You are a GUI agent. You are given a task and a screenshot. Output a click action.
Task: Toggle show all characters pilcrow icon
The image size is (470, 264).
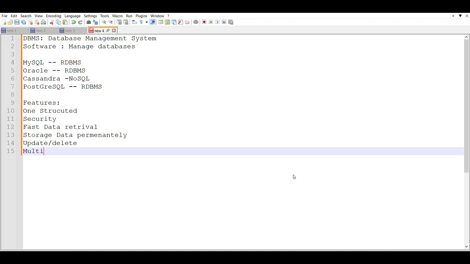(141, 22)
